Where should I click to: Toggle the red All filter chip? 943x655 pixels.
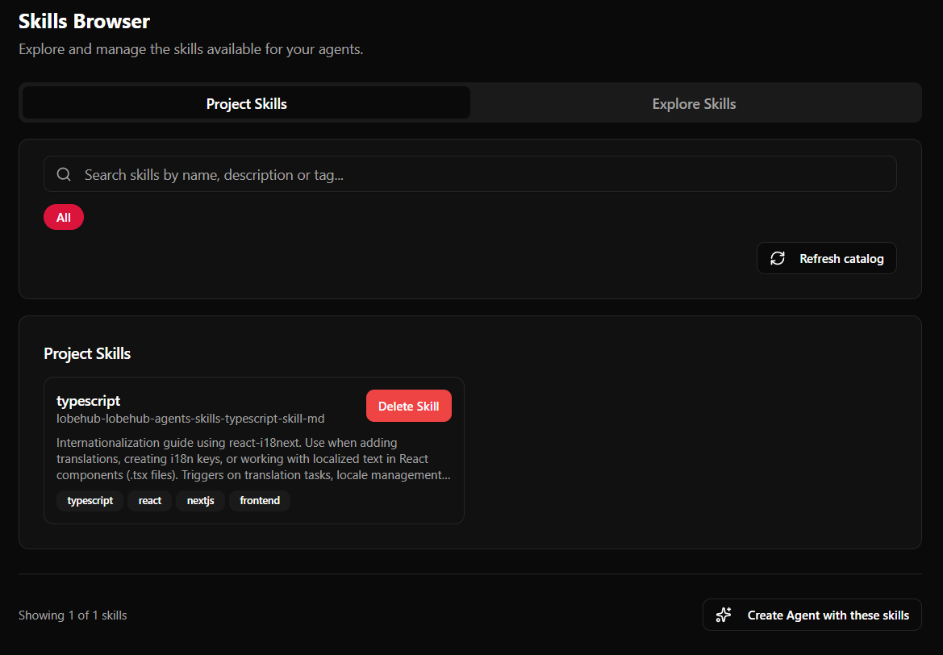pyautogui.click(x=64, y=218)
